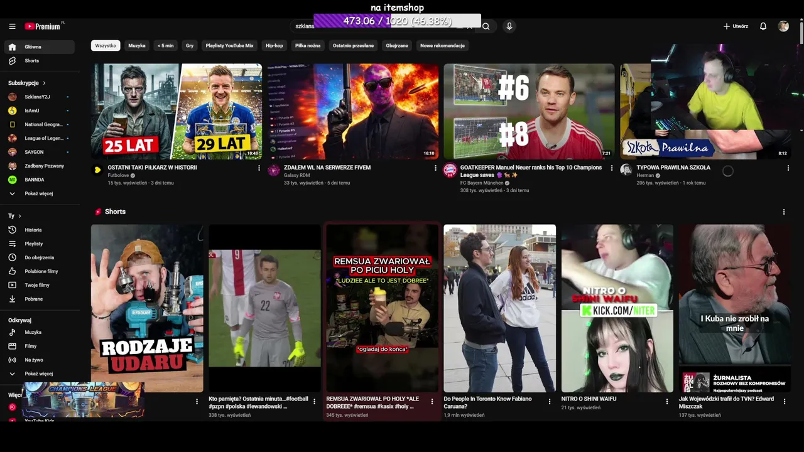Open Shorts shelf options menu

tap(784, 212)
